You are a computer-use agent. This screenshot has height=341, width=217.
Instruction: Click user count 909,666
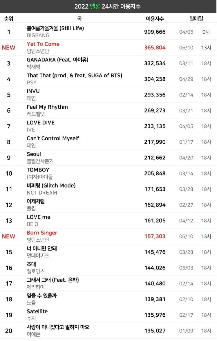pos(155,32)
